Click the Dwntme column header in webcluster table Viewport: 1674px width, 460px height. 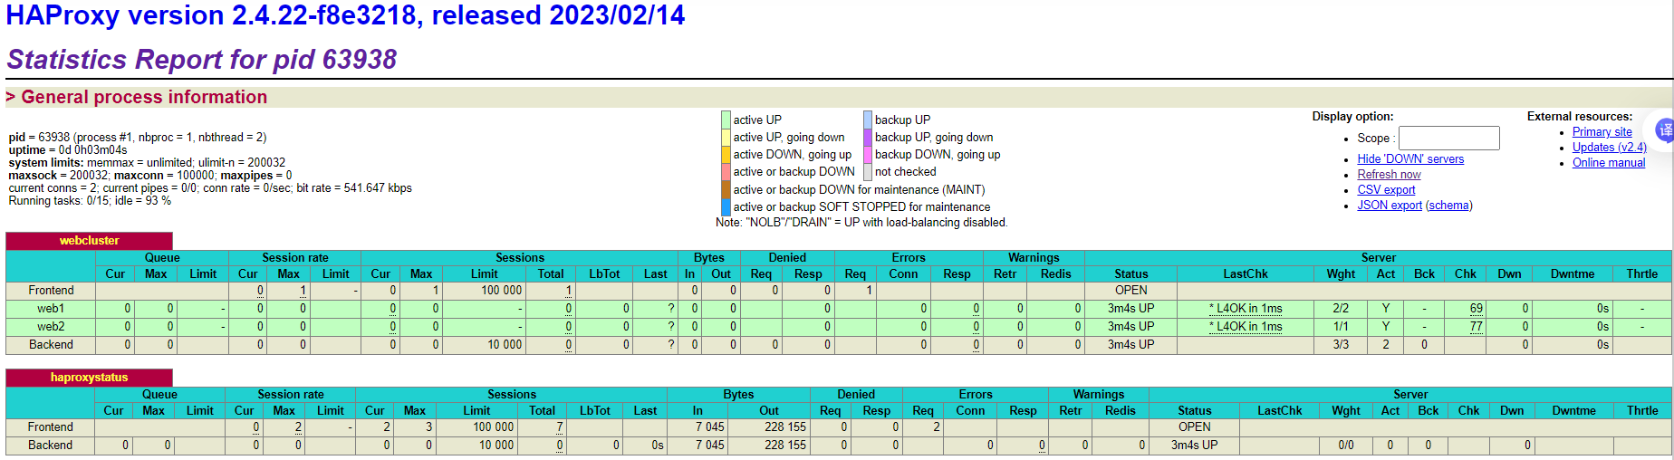(x=1573, y=274)
